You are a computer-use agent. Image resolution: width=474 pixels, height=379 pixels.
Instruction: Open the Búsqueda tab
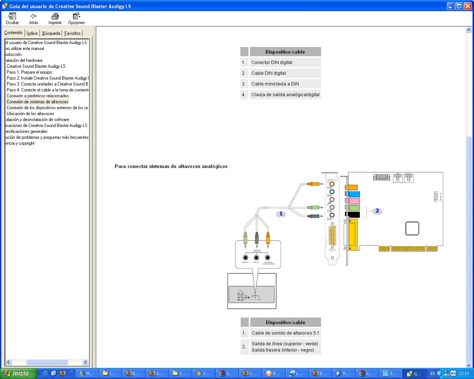pos(51,33)
